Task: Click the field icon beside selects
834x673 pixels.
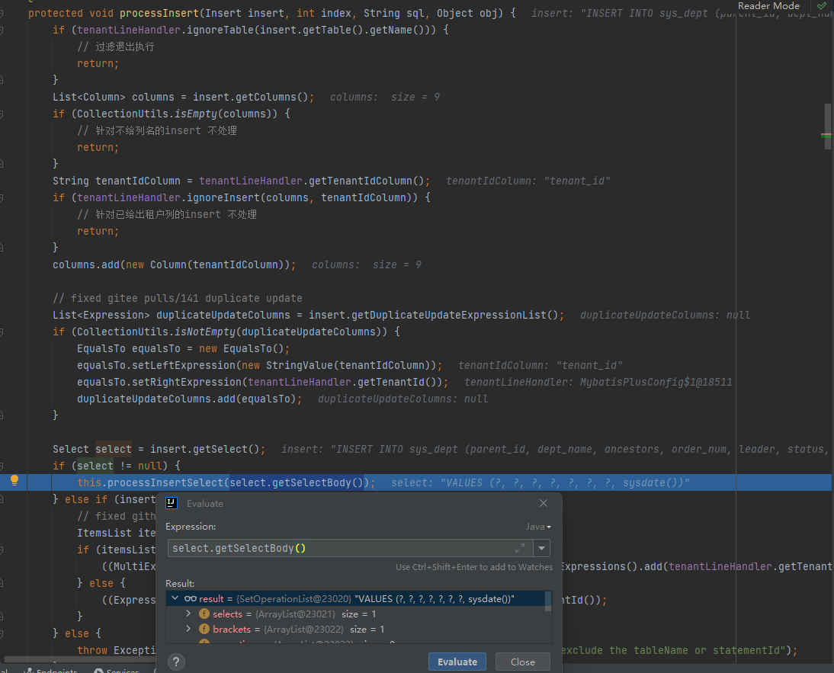Action: tap(204, 614)
